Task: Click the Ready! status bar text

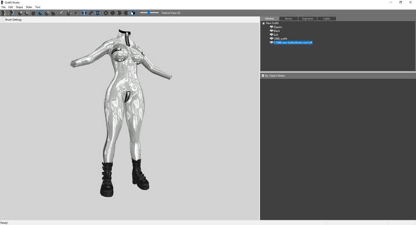Action: pos(4,223)
